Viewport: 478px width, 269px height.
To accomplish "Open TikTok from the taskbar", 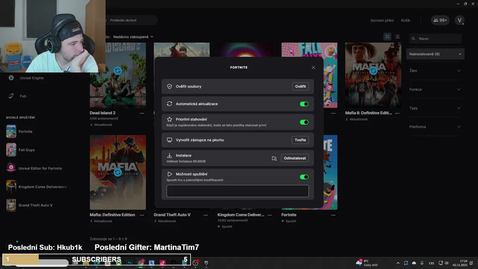I will tap(162, 263).
